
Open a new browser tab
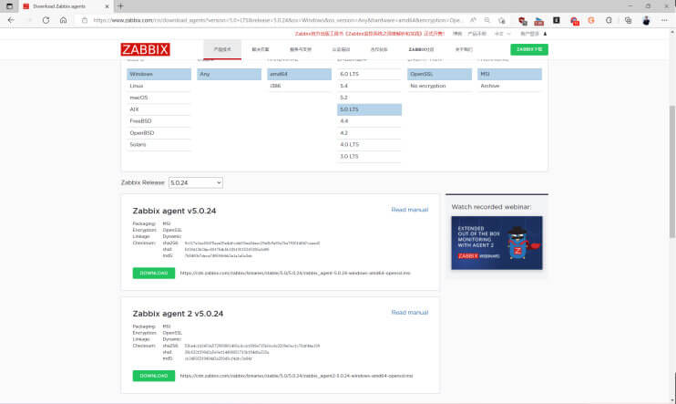pyautogui.click(x=120, y=6)
